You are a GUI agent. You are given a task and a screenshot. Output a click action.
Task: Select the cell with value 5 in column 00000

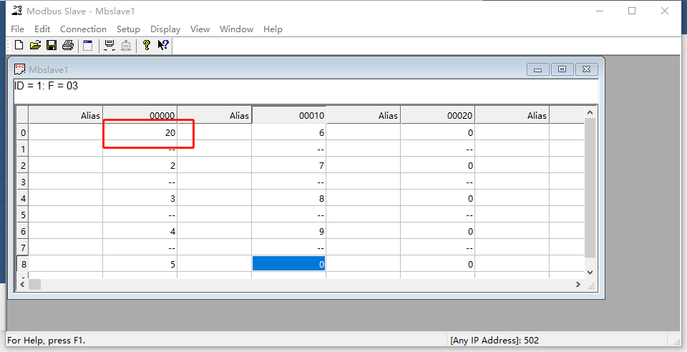(140, 263)
